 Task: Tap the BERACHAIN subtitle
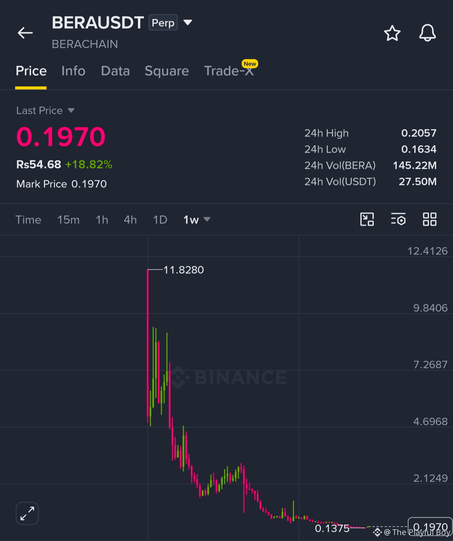pos(85,44)
